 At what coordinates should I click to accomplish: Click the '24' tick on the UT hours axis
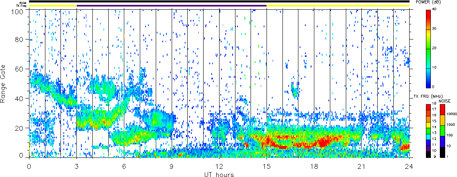coord(409,166)
